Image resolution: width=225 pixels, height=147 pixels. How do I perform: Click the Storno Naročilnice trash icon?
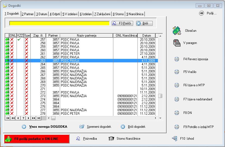click(x=111, y=139)
